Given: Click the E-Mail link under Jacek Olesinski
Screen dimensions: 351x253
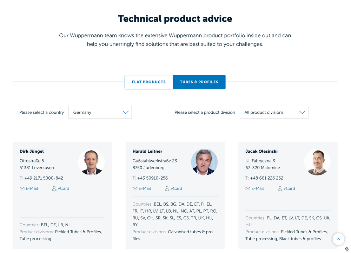Looking at the screenshot, I should click(x=258, y=188).
